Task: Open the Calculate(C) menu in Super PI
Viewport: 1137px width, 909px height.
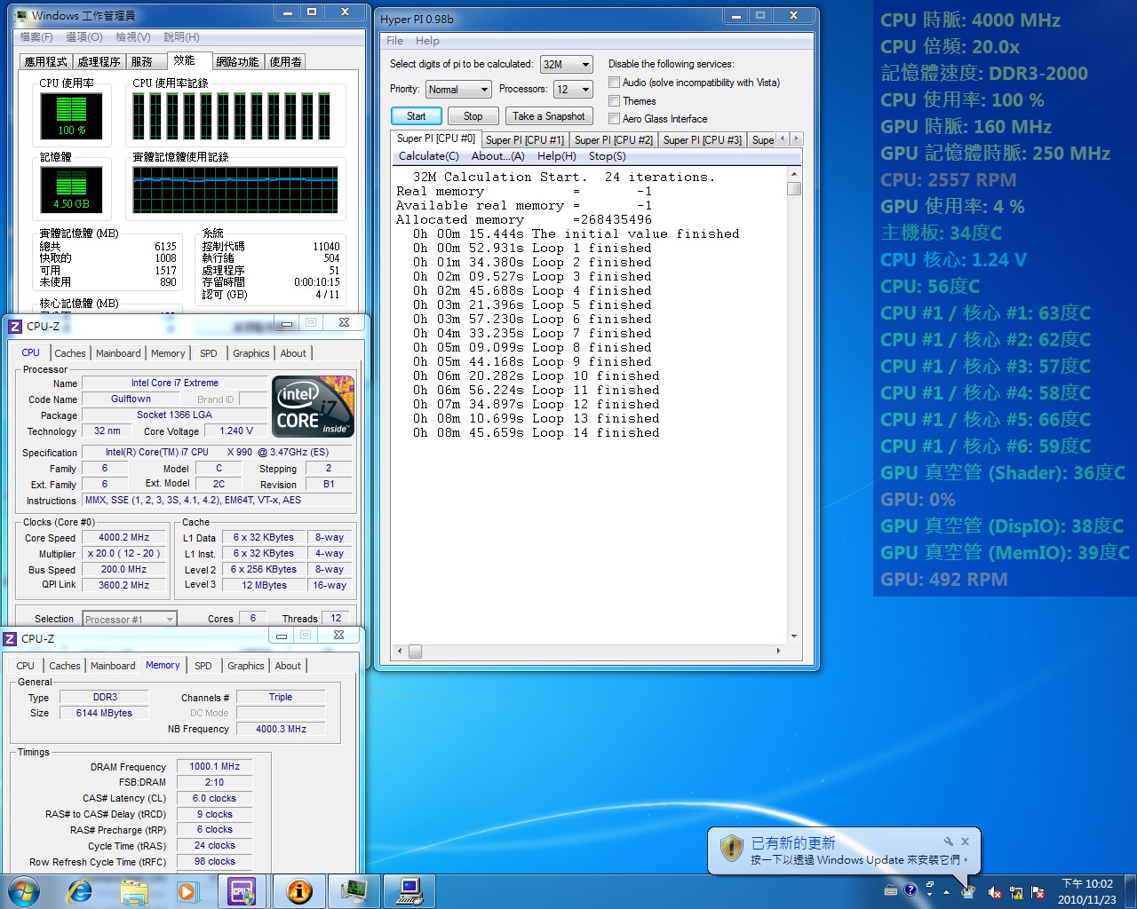Action: coord(429,156)
